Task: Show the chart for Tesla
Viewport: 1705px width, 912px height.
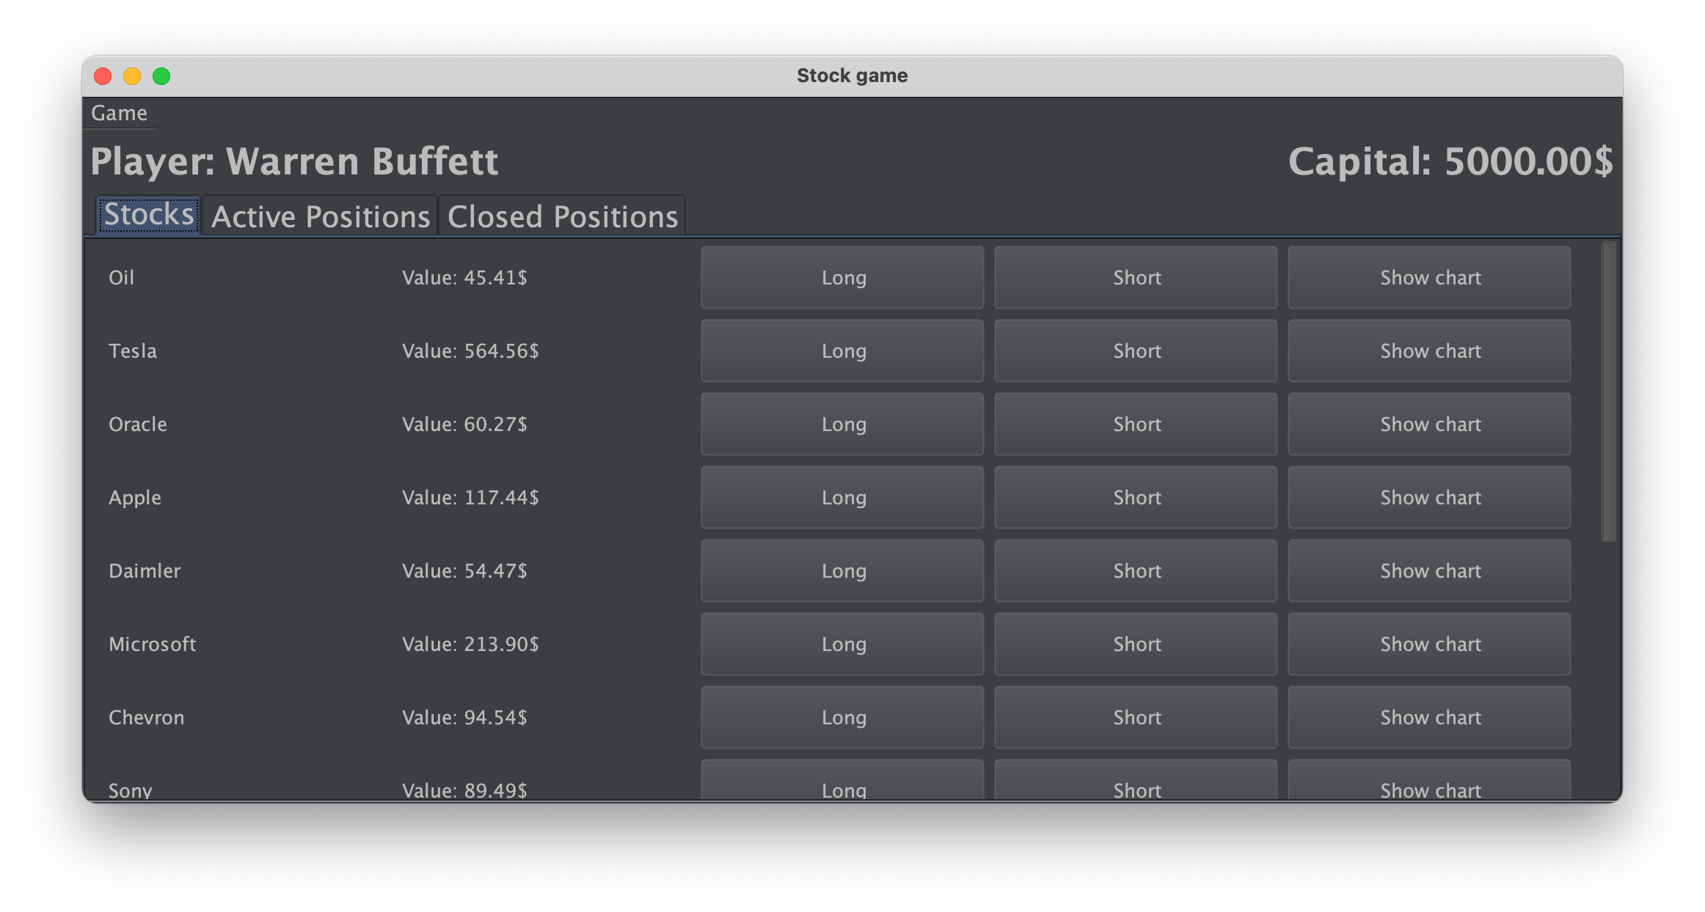Action: point(1429,350)
